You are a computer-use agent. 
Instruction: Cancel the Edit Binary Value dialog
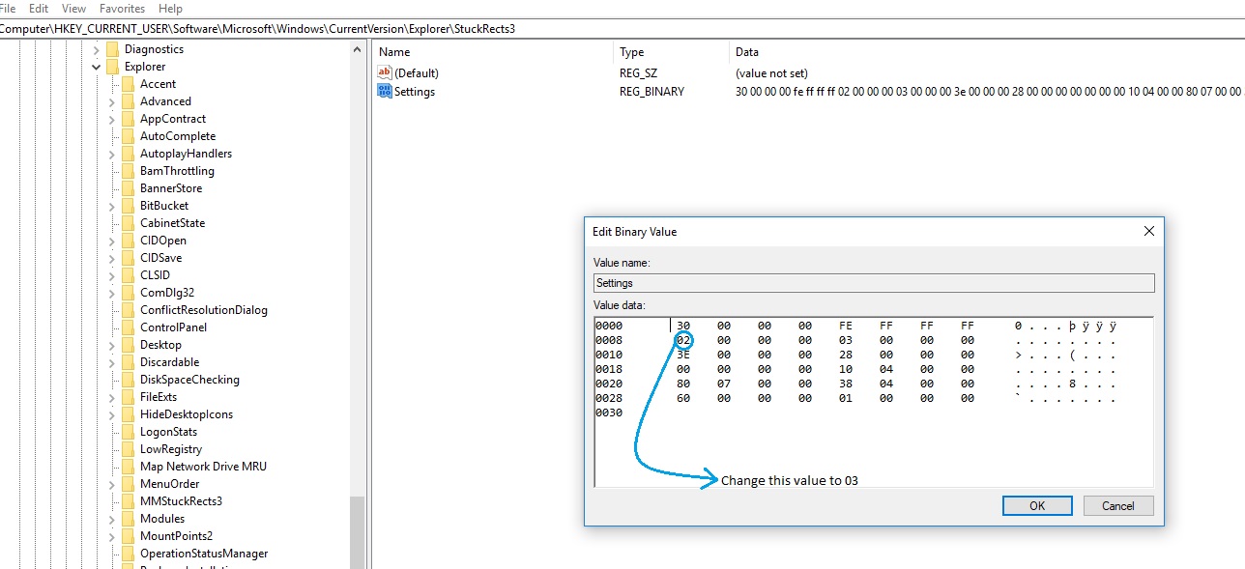pos(1118,505)
